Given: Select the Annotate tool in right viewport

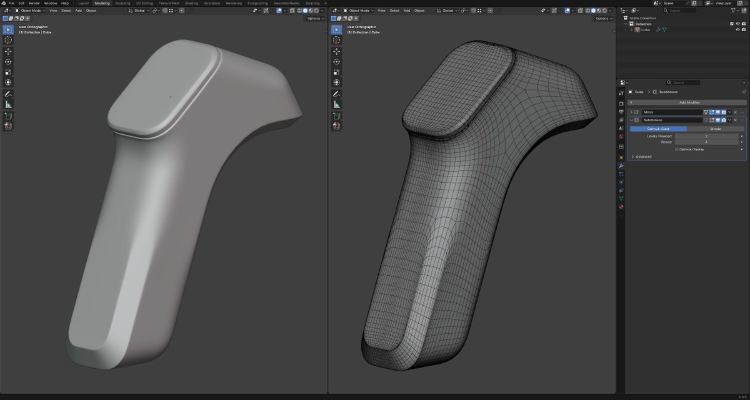Looking at the screenshot, I should pyautogui.click(x=337, y=94).
